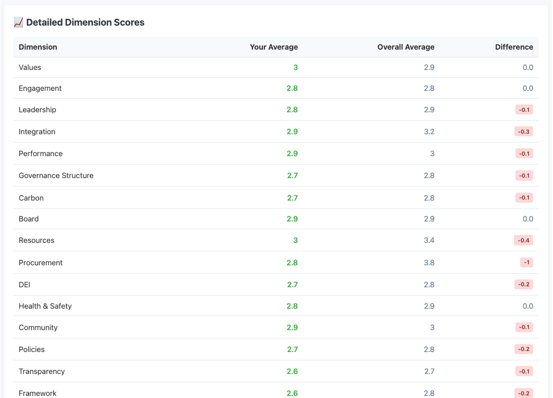Viewport: 553px width, 398px height.
Task: Select the Governance Structure dimension name
Action: coord(56,175)
